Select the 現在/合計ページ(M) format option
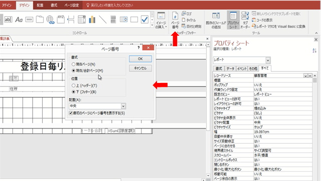 [87, 70]
